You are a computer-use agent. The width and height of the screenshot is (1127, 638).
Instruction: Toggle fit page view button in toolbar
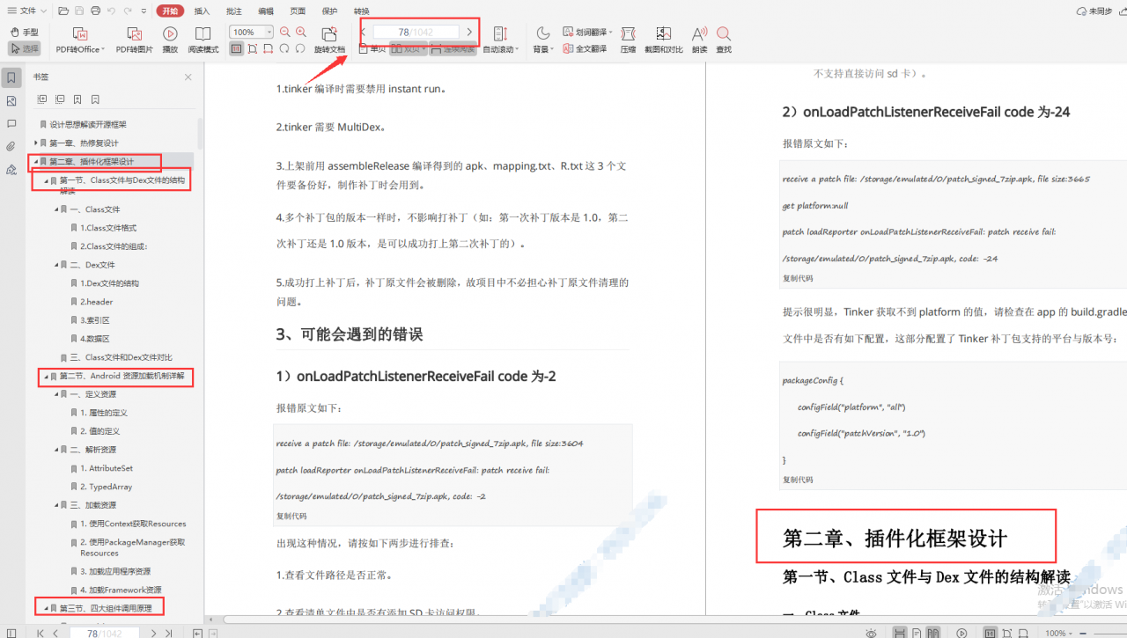coord(252,48)
